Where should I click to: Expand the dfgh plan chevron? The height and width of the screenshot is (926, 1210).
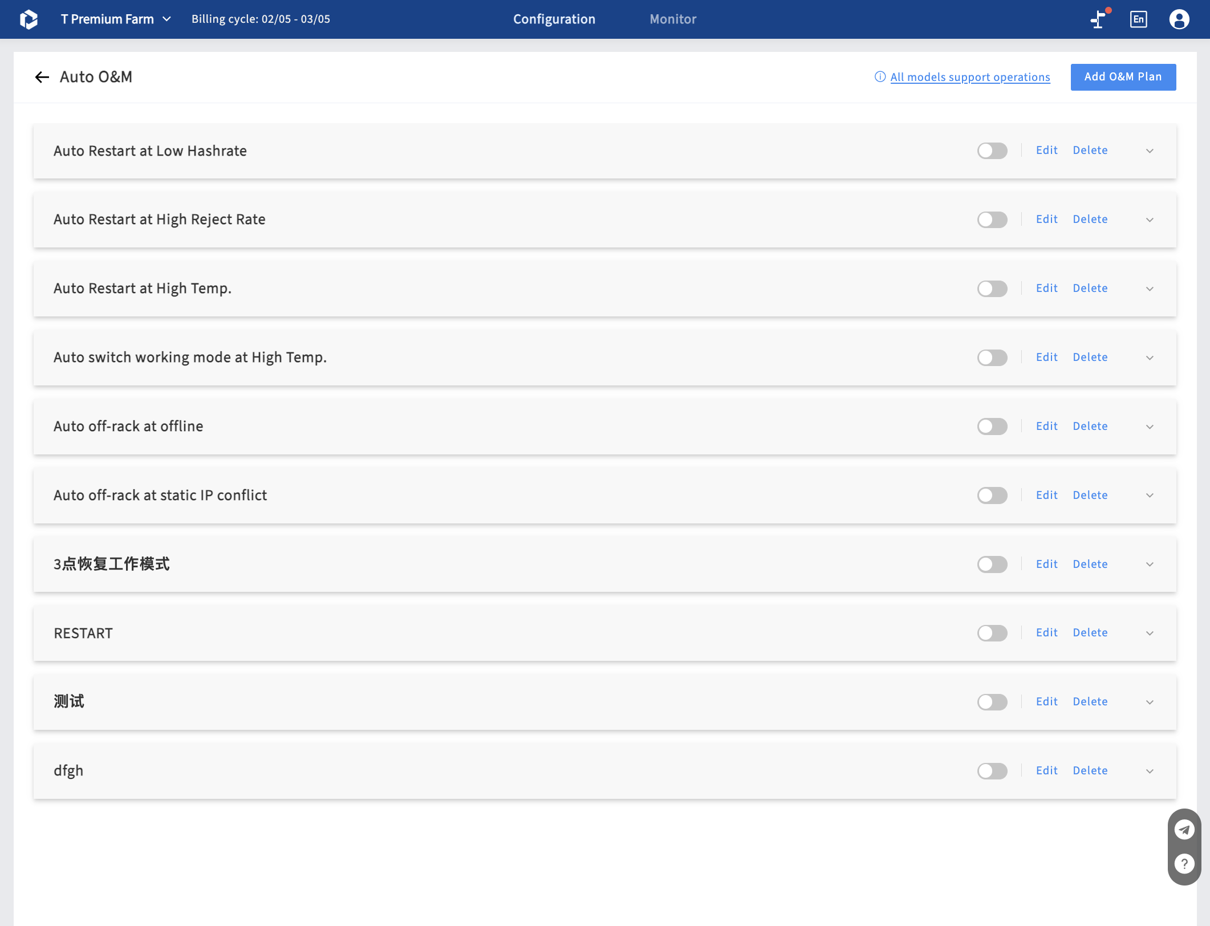coord(1150,771)
